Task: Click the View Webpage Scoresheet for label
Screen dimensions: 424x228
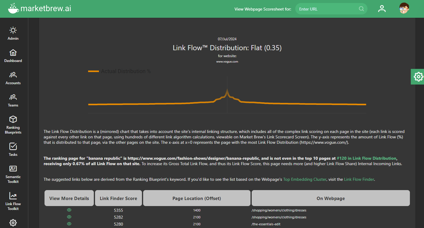Action: click(x=263, y=9)
